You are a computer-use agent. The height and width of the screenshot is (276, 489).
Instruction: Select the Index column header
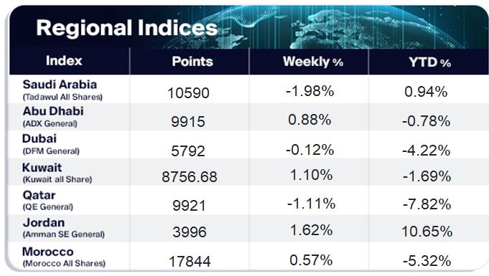point(64,60)
